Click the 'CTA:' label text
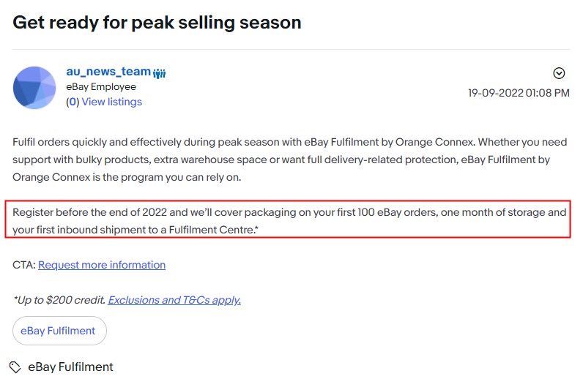Viewport: 583px width, 379px height. click(x=24, y=265)
